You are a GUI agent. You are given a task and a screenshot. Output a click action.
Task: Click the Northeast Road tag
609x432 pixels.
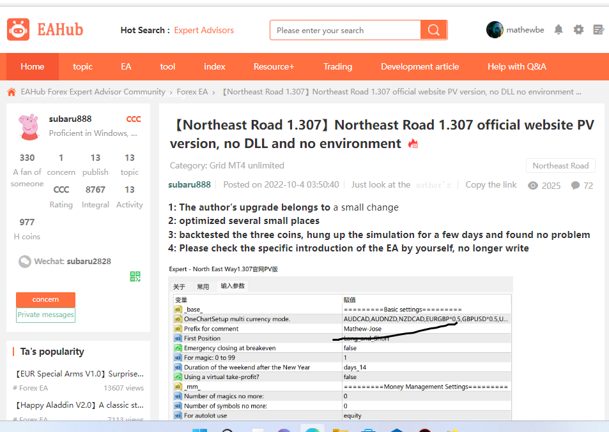(x=560, y=165)
